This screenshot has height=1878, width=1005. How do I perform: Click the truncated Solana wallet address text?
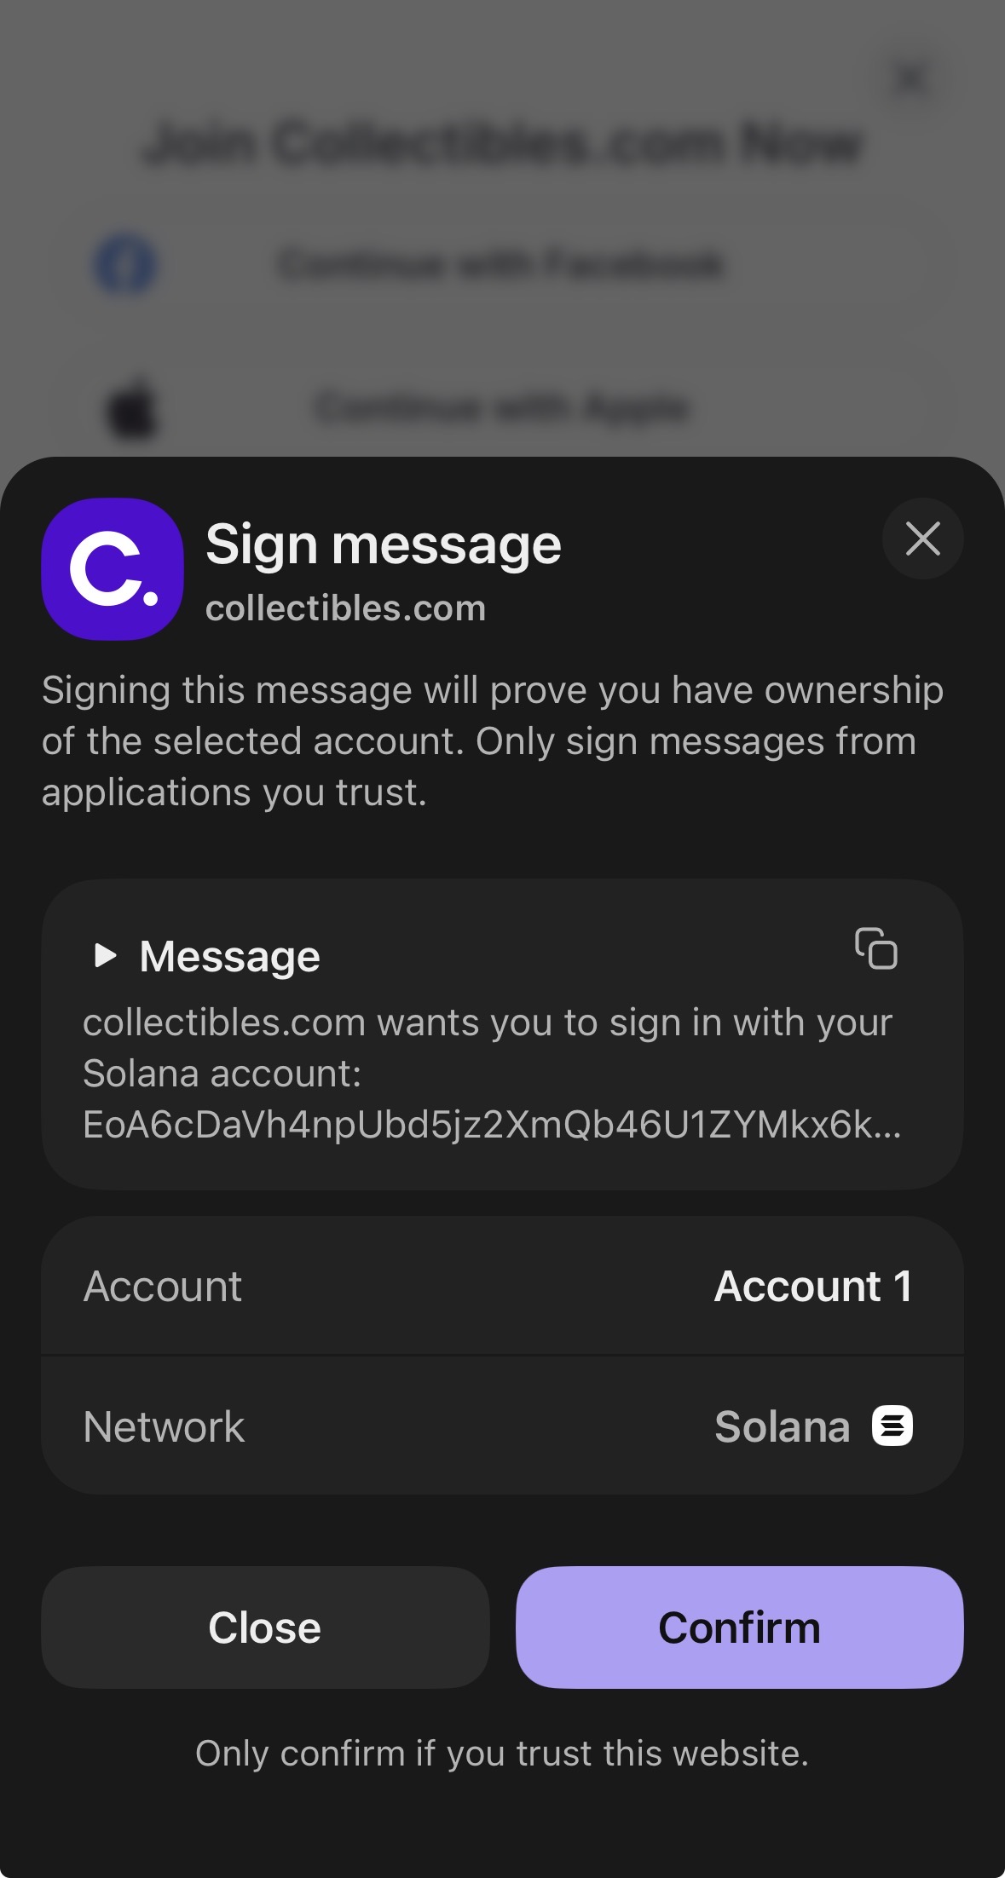pos(491,1125)
